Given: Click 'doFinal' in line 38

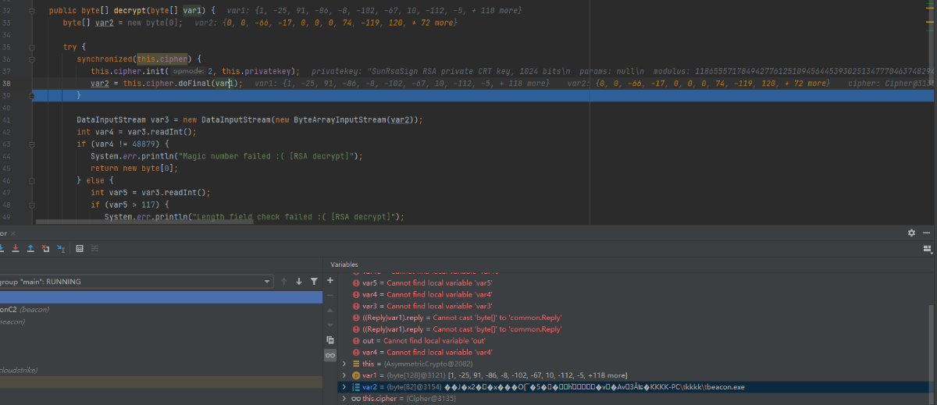Looking at the screenshot, I should pyautogui.click(x=195, y=83).
